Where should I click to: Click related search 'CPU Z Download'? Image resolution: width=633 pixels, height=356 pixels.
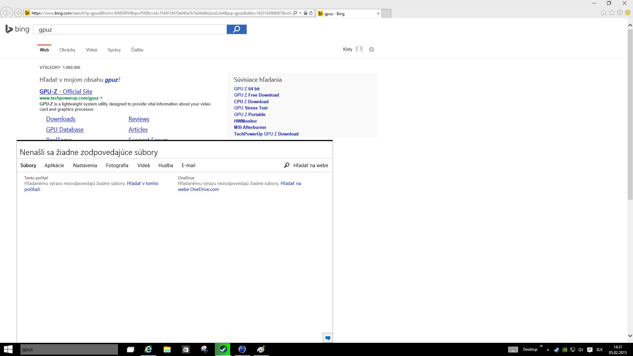tap(251, 102)
